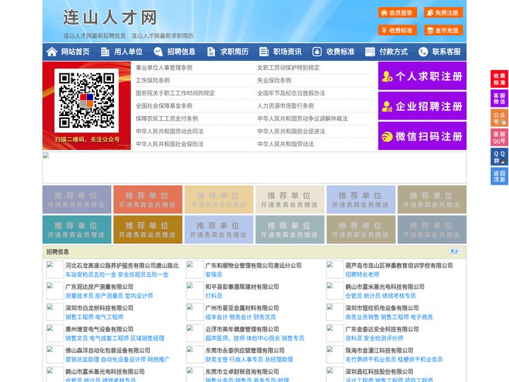Open the 求职简历 navigation item
The image size is (509, 382).
[235, 52]
